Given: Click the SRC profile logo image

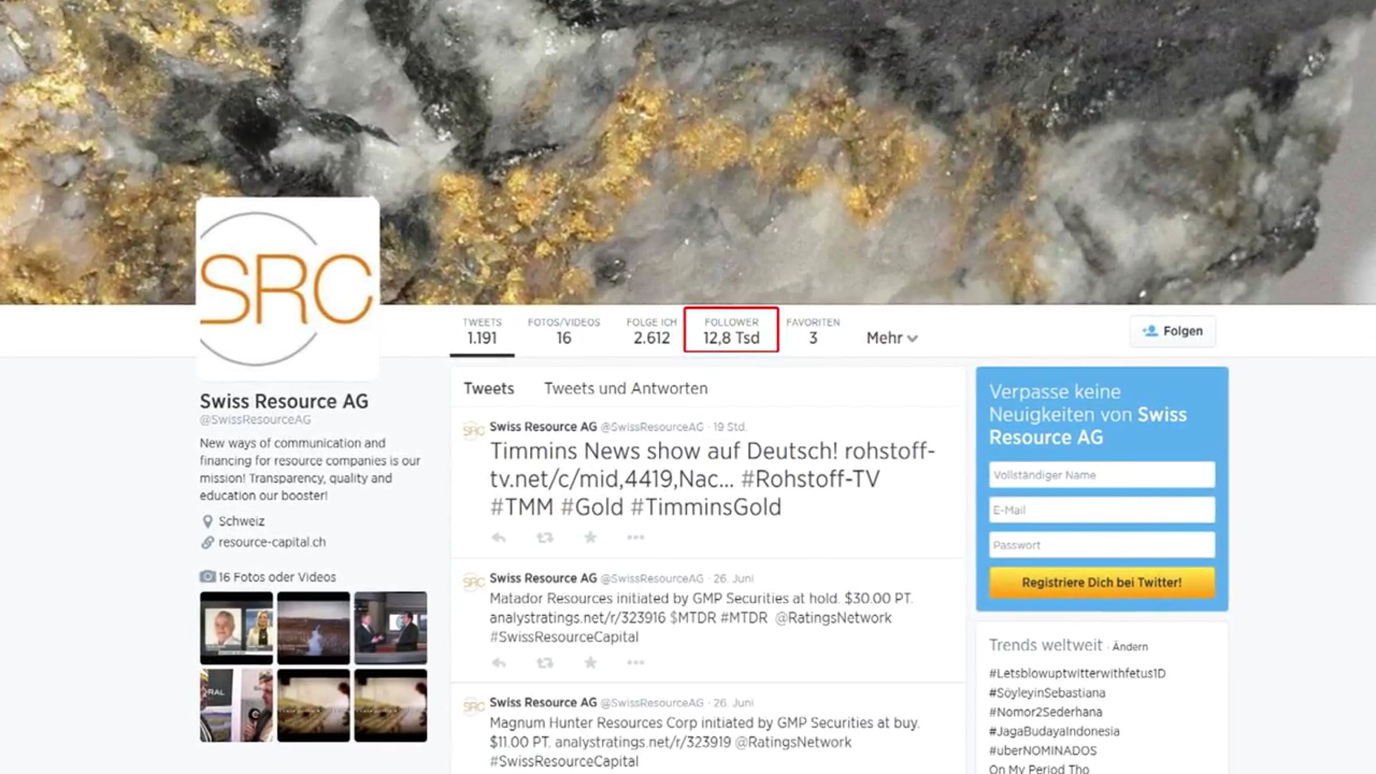Looking at the screenshot, I should coord(287,288).
